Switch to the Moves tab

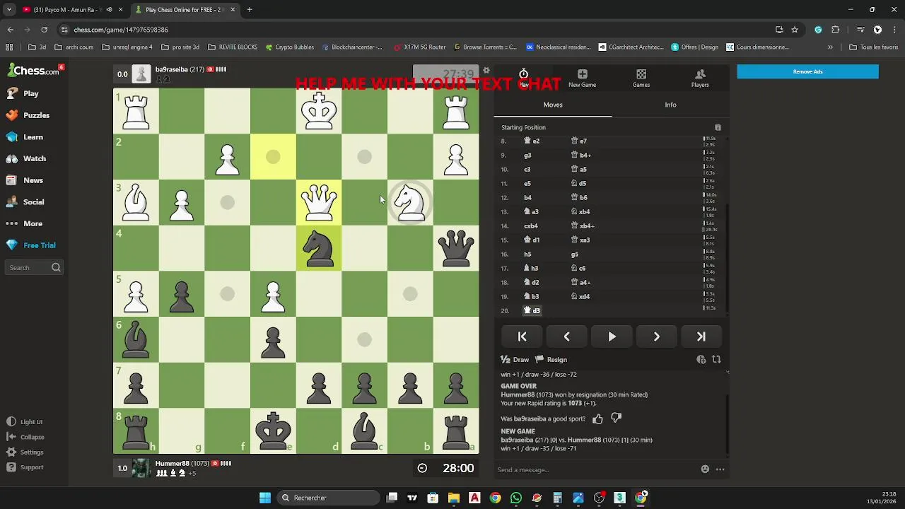tap(553, 105)
